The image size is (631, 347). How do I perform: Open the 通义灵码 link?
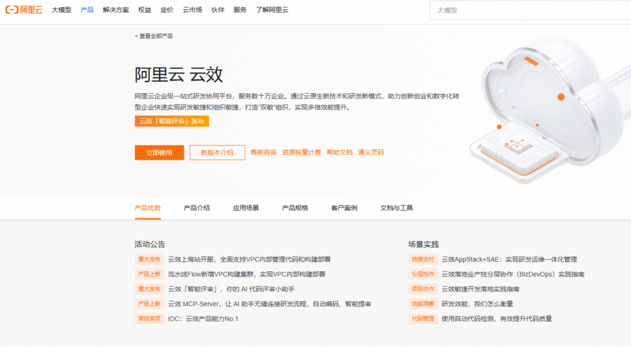371,152
